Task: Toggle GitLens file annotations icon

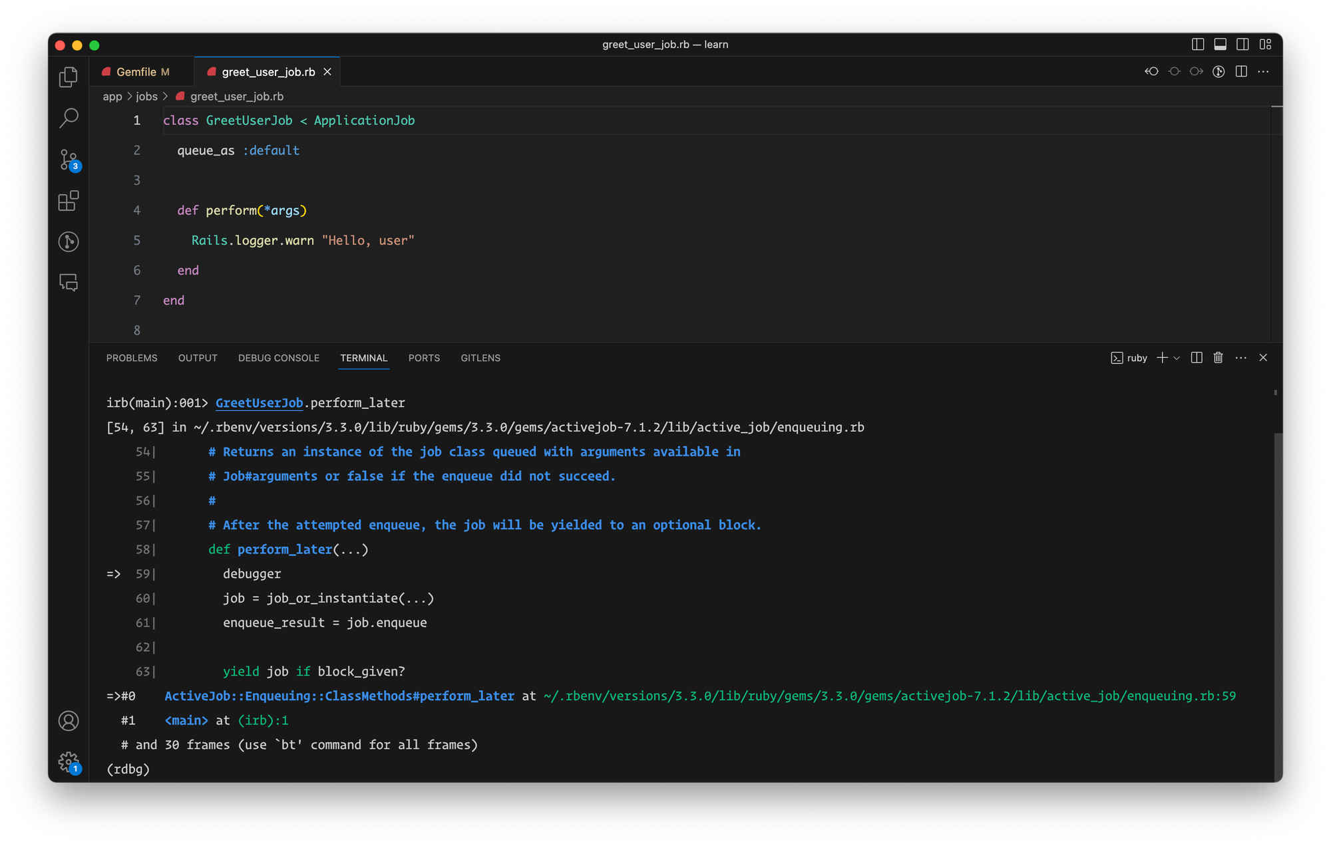Action: pyautogui.click(x=1219, y=72)
